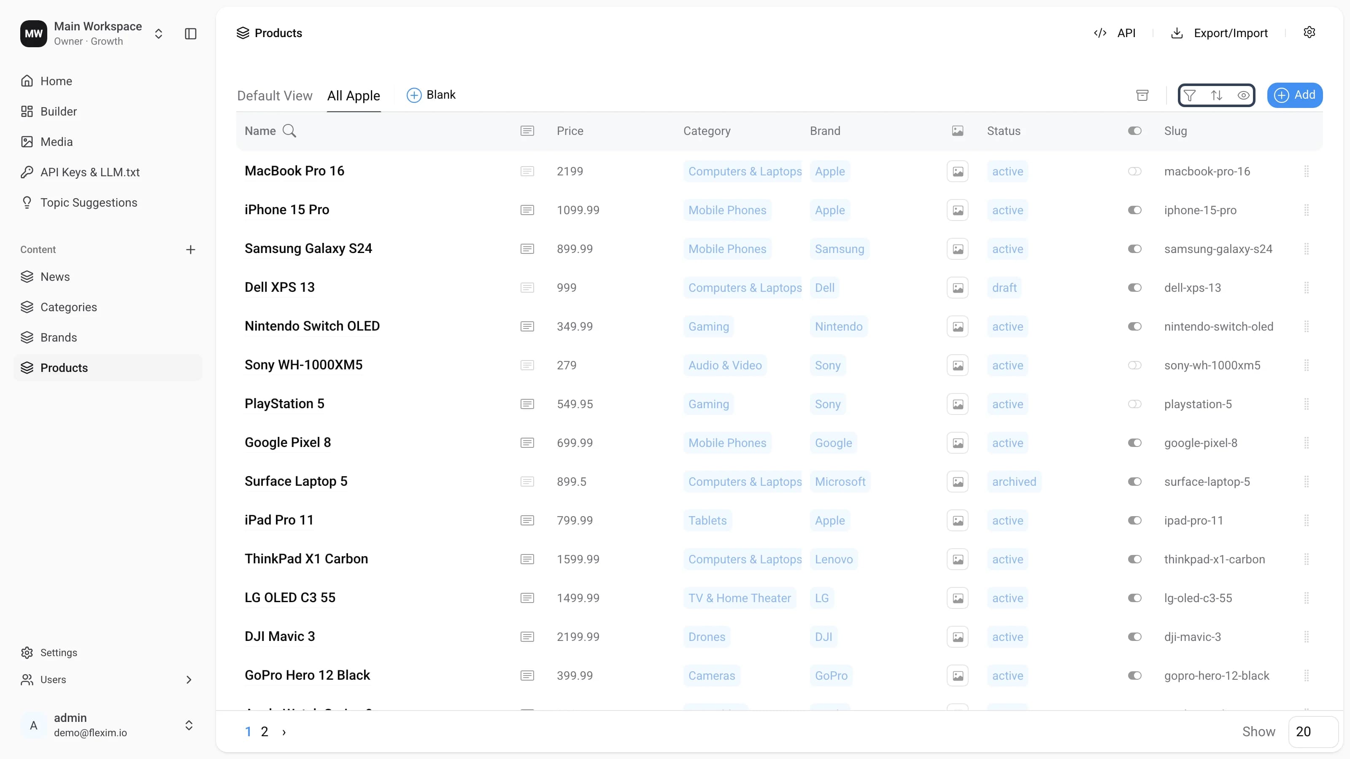The height and width of the screenshot is (759, 1350).
Task: Toggle the switch for DJI Mavic 3
Action: click(1134, 636)
